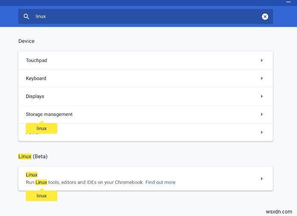297x216 pixels.
Task: Click the search magnifier icon
Action: point(26,17)
